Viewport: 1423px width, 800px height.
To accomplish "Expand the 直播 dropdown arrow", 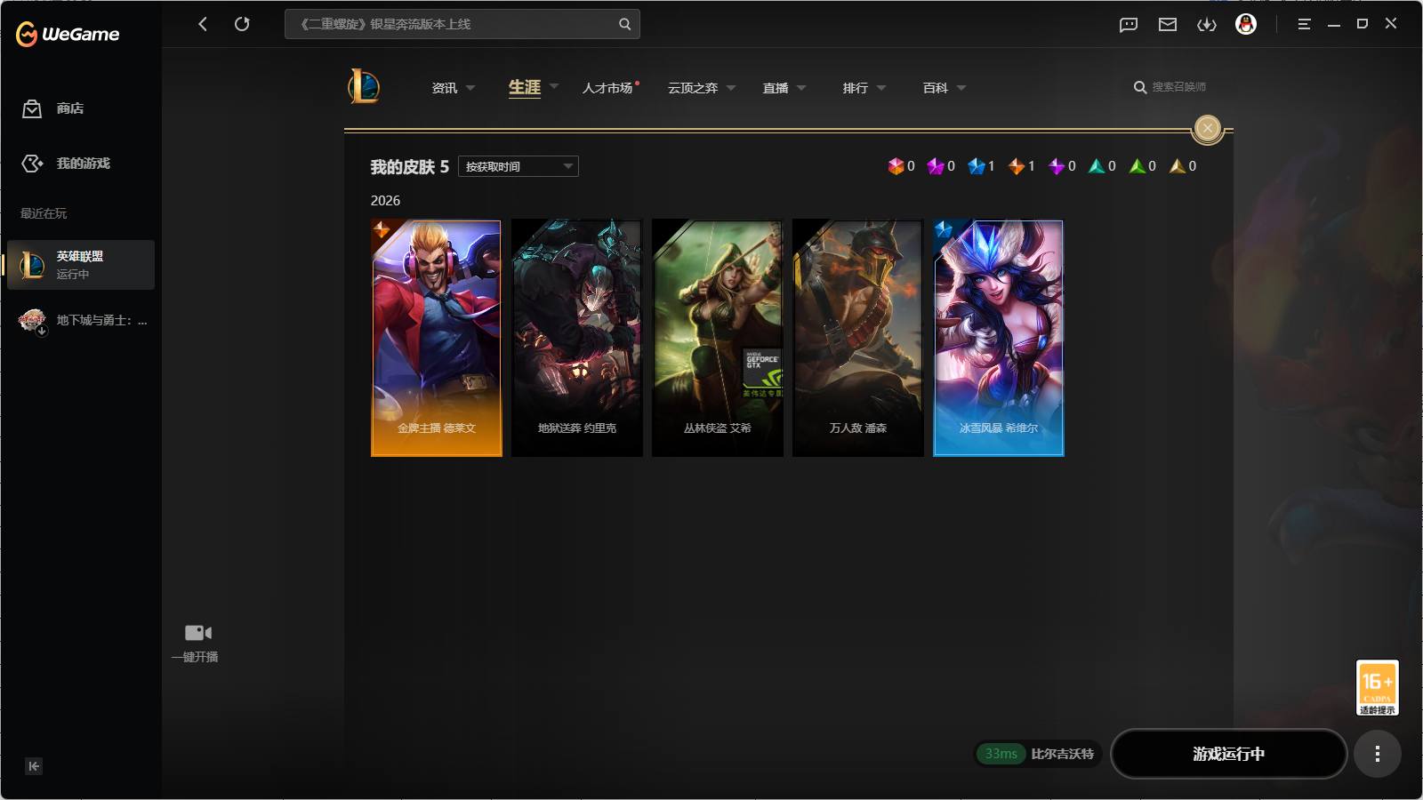I will [x=801, y=88].
